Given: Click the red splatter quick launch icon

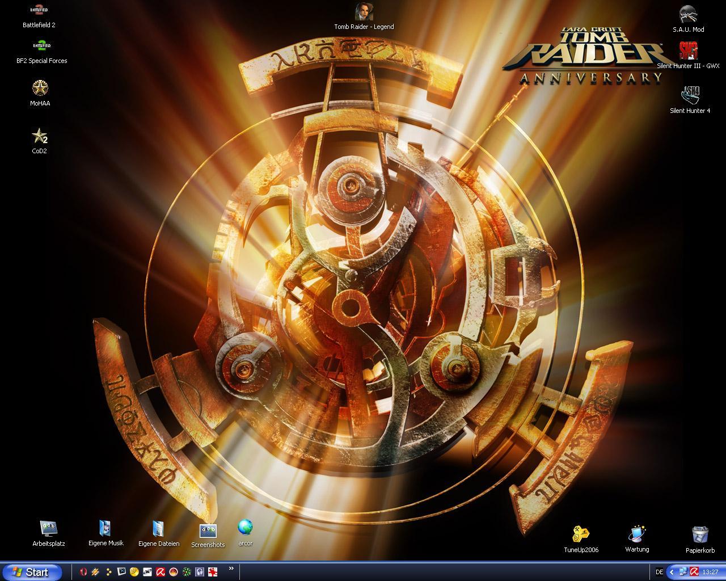Looking at the screenshot, I should [213, 572].
